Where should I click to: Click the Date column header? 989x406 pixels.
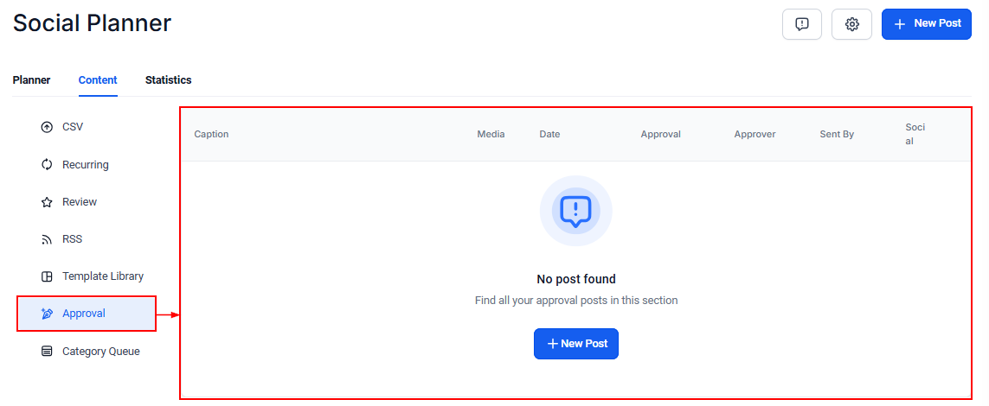(549, 134)
